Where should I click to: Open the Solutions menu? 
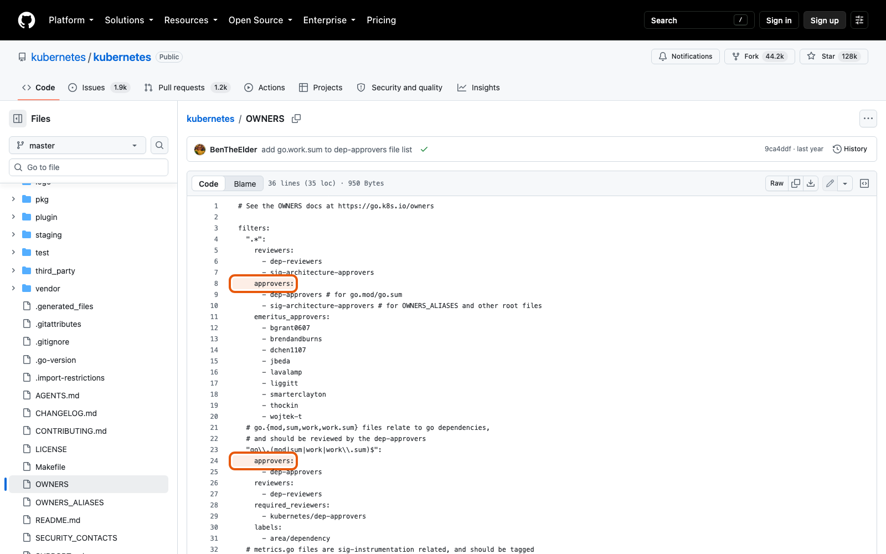pos(129,20)
